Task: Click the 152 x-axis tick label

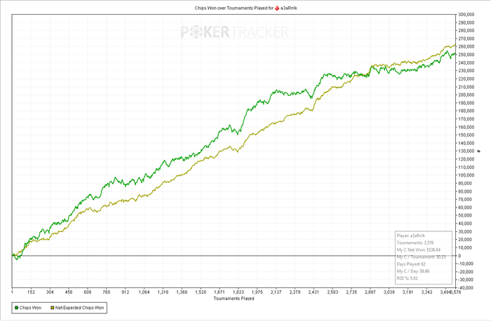Action: click(x=31, y=292)
